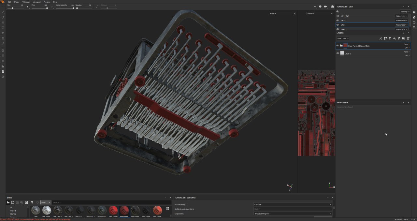Hide the UV1_TW texture set
The height and width of the screenshot is (221, 417).
coord(338,16)
